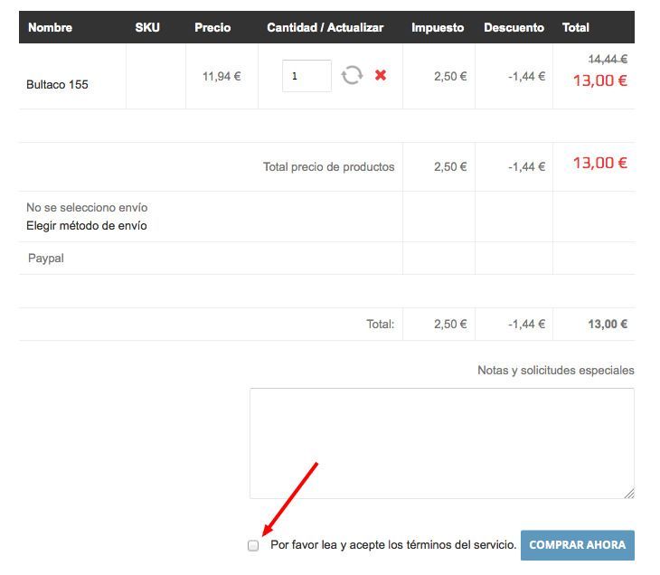Click the struck-through 14,44 € price
The height and width of the screenshot is (575, 660).
pos(608,60)
